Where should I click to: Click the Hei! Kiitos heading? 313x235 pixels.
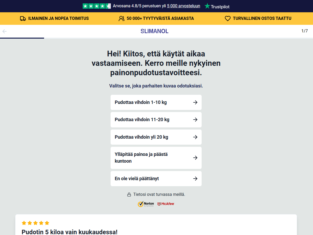(156, 63)
